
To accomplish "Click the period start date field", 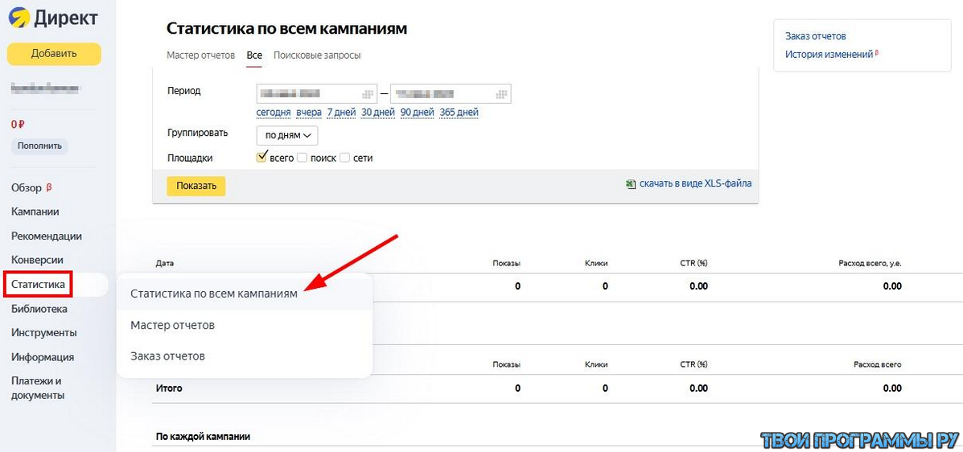I will (x=316, y=94).
